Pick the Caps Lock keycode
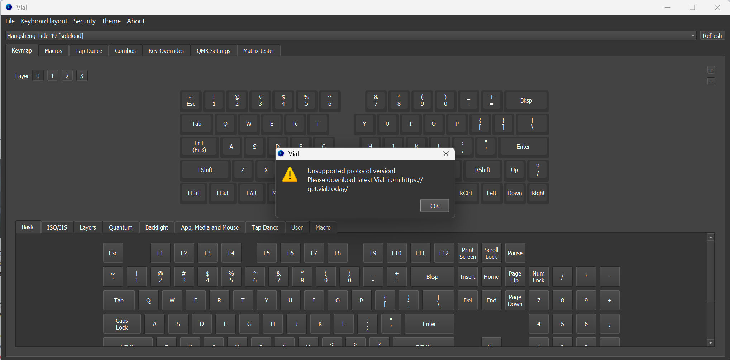Viewport: 730px width, 360px height. [x=122, y=324]
